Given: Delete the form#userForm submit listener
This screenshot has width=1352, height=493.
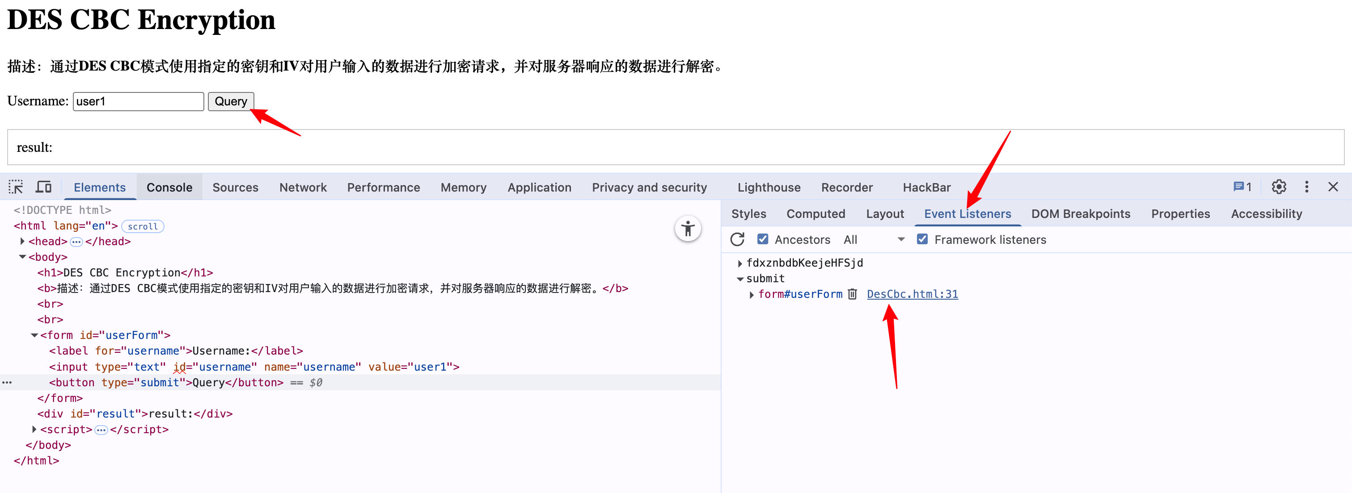Looking at the screenshot, I should pos(852,294).
